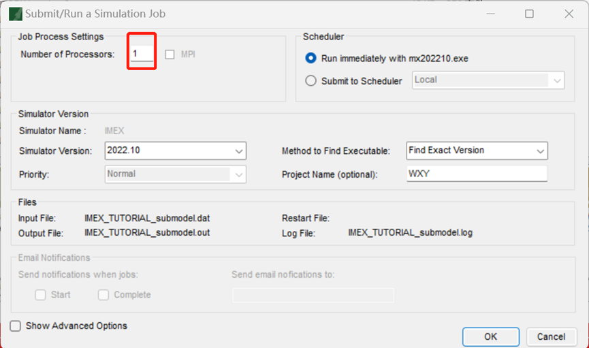Click the leaf app icon in title bar
The width and height of the screenshot is (589, 348).
15,14
